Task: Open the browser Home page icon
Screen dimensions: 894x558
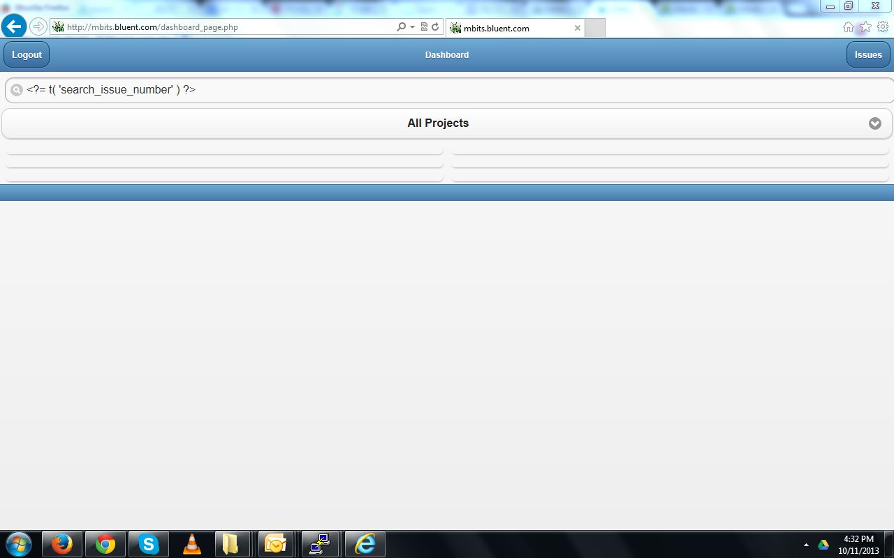Action: (x=848, y=27)
